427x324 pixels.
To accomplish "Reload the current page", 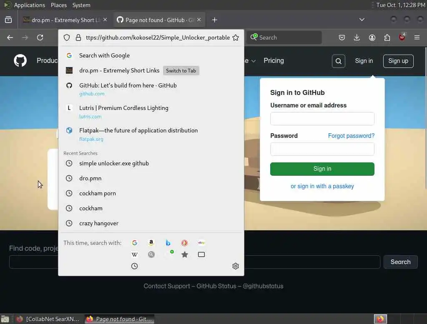I will coord(40,37).
